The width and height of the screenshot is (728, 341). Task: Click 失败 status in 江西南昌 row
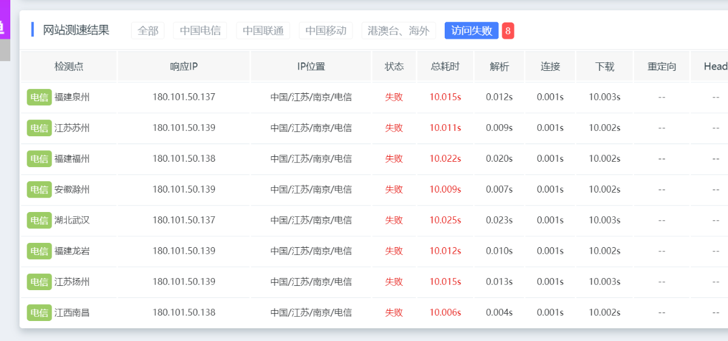394,313
